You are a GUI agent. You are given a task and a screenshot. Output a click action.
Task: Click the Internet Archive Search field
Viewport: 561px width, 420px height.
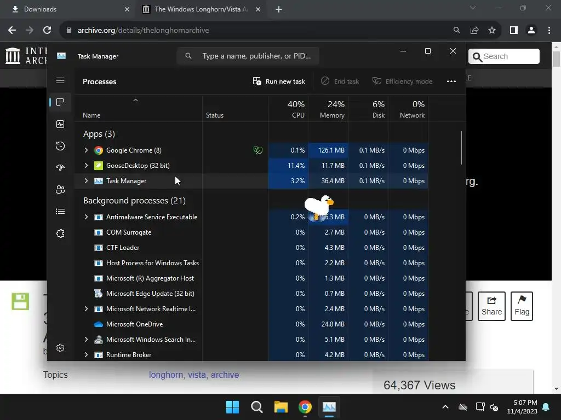click(x=504, y=56)
